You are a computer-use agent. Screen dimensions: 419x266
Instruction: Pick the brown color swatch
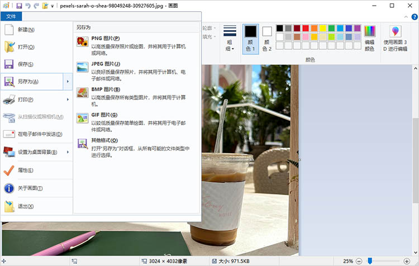pos(297,37)
